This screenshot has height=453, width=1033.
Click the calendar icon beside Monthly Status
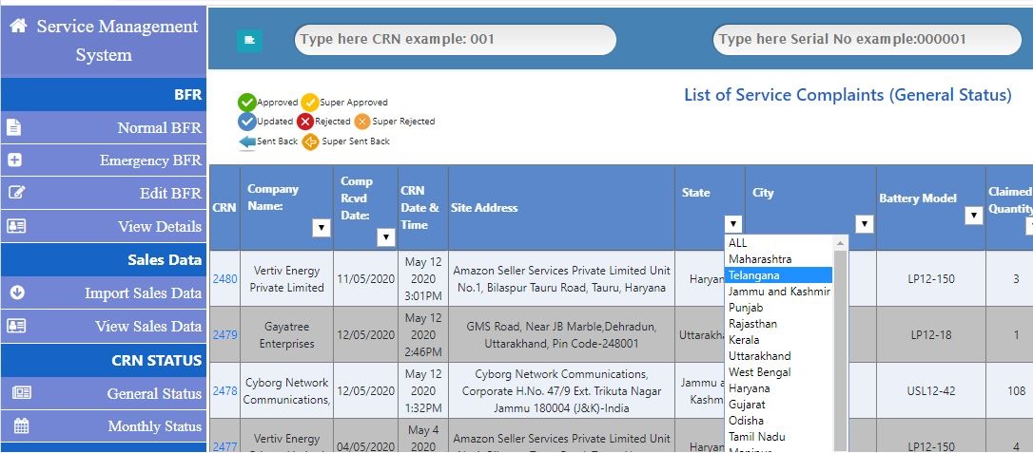coord(21,426)
